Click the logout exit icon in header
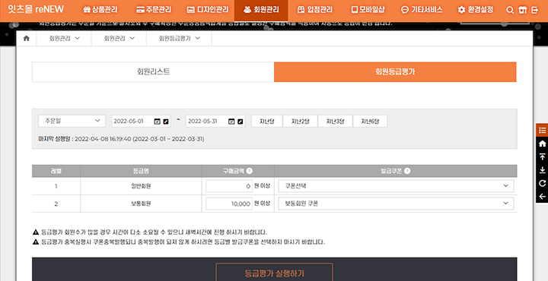 pyautogui.click(x=535, y=10)
